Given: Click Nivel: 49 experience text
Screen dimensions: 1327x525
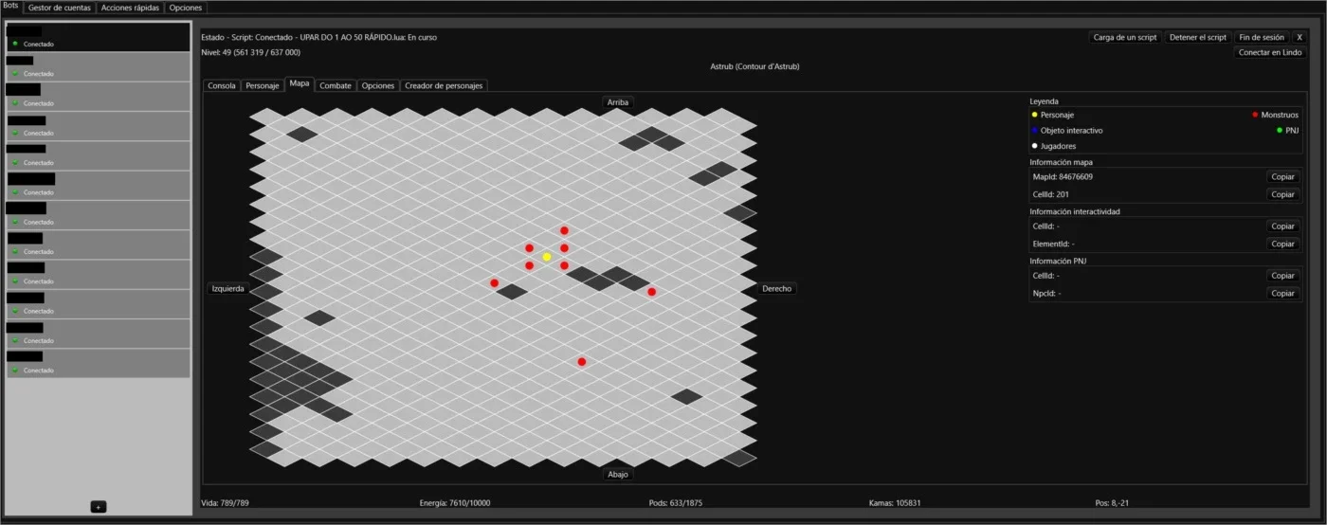Looking at the screenshot, I should 251,52.
